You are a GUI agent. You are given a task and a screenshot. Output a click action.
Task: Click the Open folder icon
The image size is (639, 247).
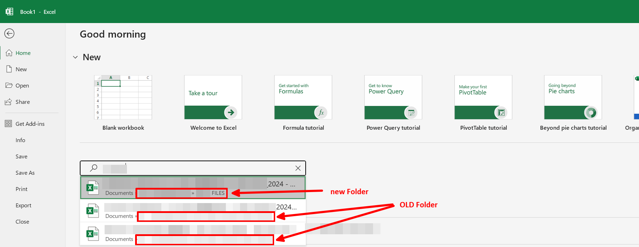(x=9, y=85)
